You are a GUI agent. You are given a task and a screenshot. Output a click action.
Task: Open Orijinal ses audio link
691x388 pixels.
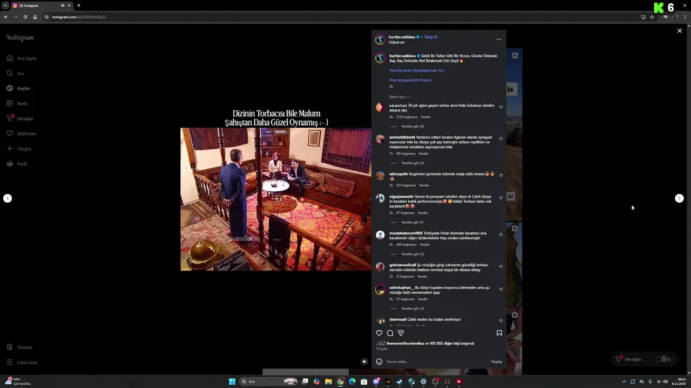397,43
